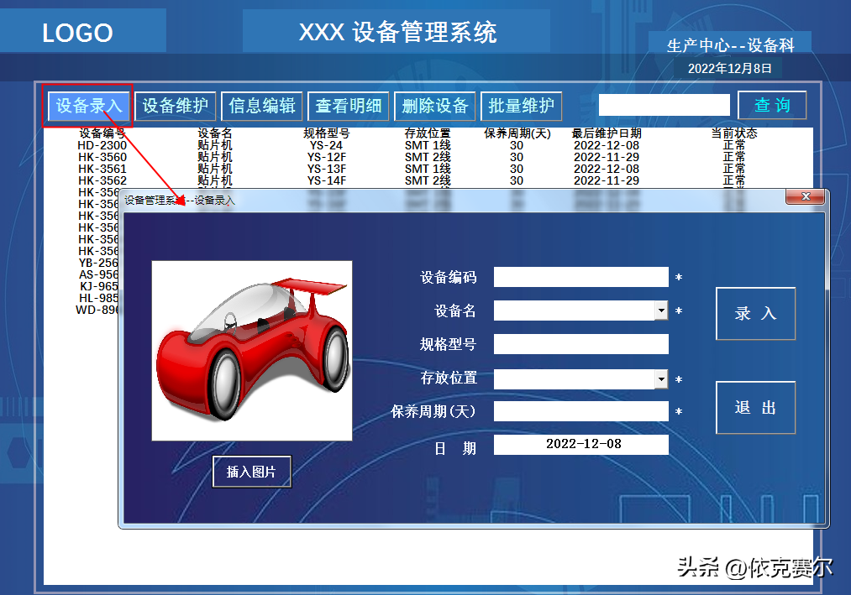Focus the 规格型号 input field
This screenshot has height=595, width=851.
(x=580, y=344)
